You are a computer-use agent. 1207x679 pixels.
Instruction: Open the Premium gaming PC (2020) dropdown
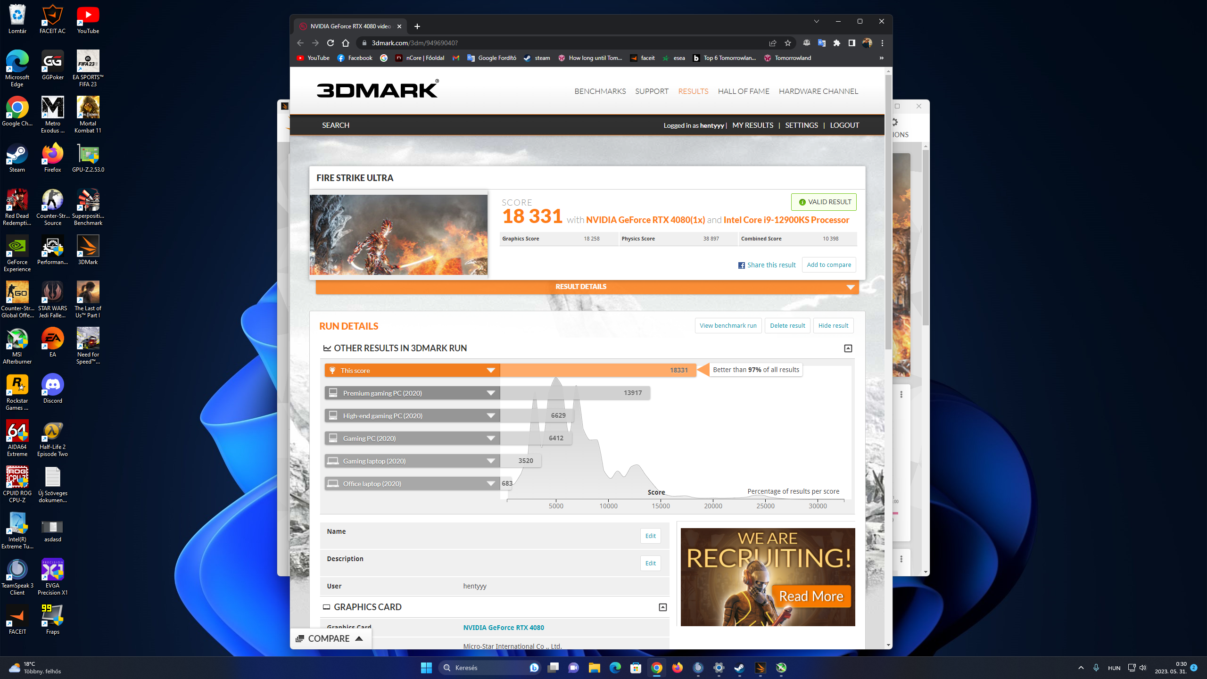[491, 393]
